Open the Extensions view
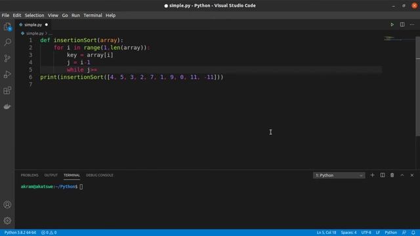Screen dimensions: 420x236 point(7,90)
